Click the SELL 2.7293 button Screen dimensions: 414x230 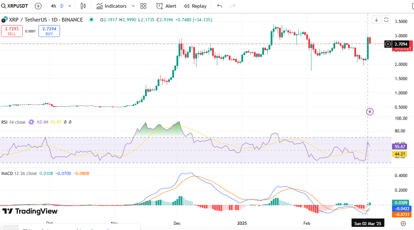[x=12, y=31]
